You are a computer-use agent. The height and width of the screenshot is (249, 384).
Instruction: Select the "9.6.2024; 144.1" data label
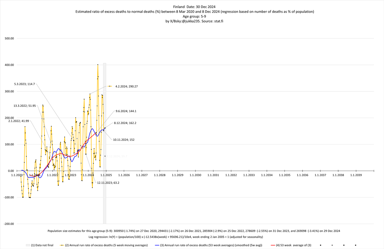pos(124,111)
